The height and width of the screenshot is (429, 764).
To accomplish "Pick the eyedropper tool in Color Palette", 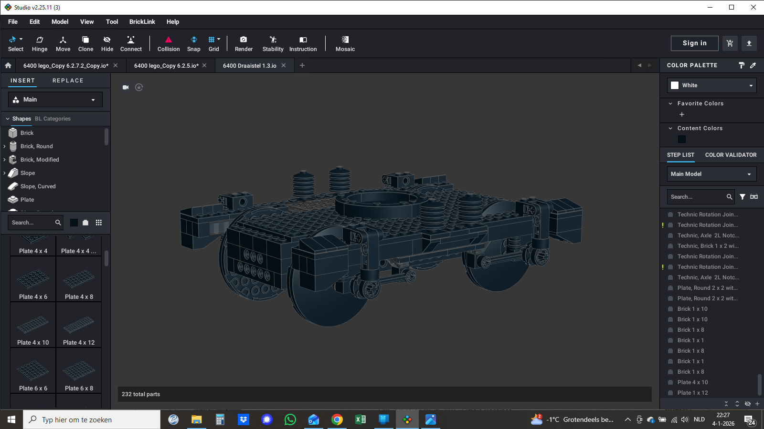I will coord(753,65).
